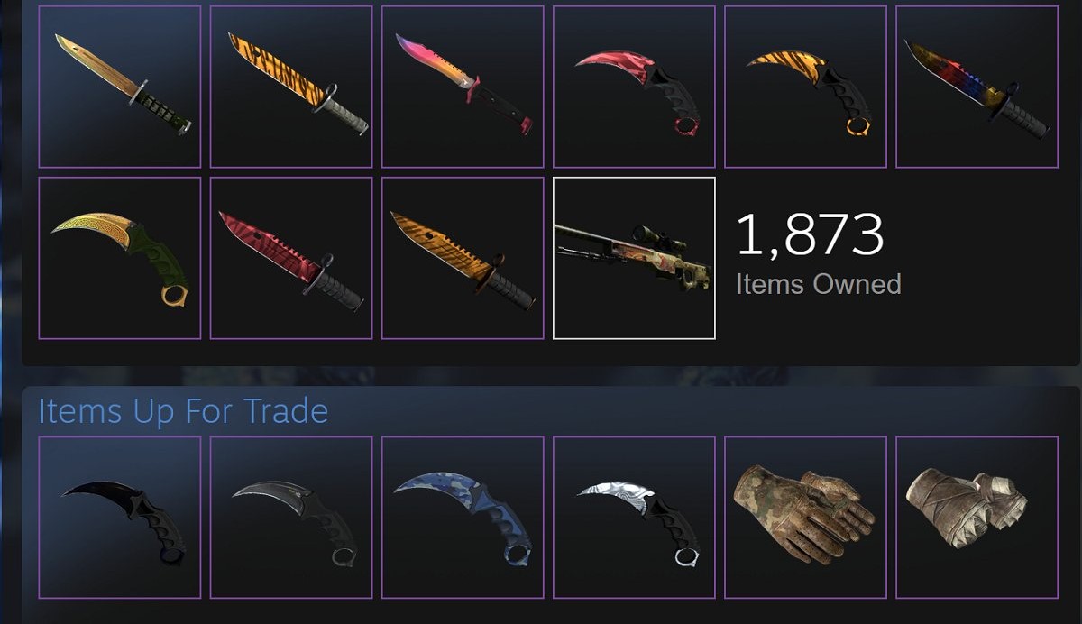Select the marbled red-blue bayonet

[x=977, y=87]
